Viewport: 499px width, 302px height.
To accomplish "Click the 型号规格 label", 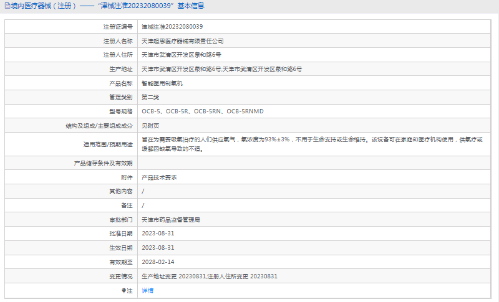I will click(x=121, y=111).
